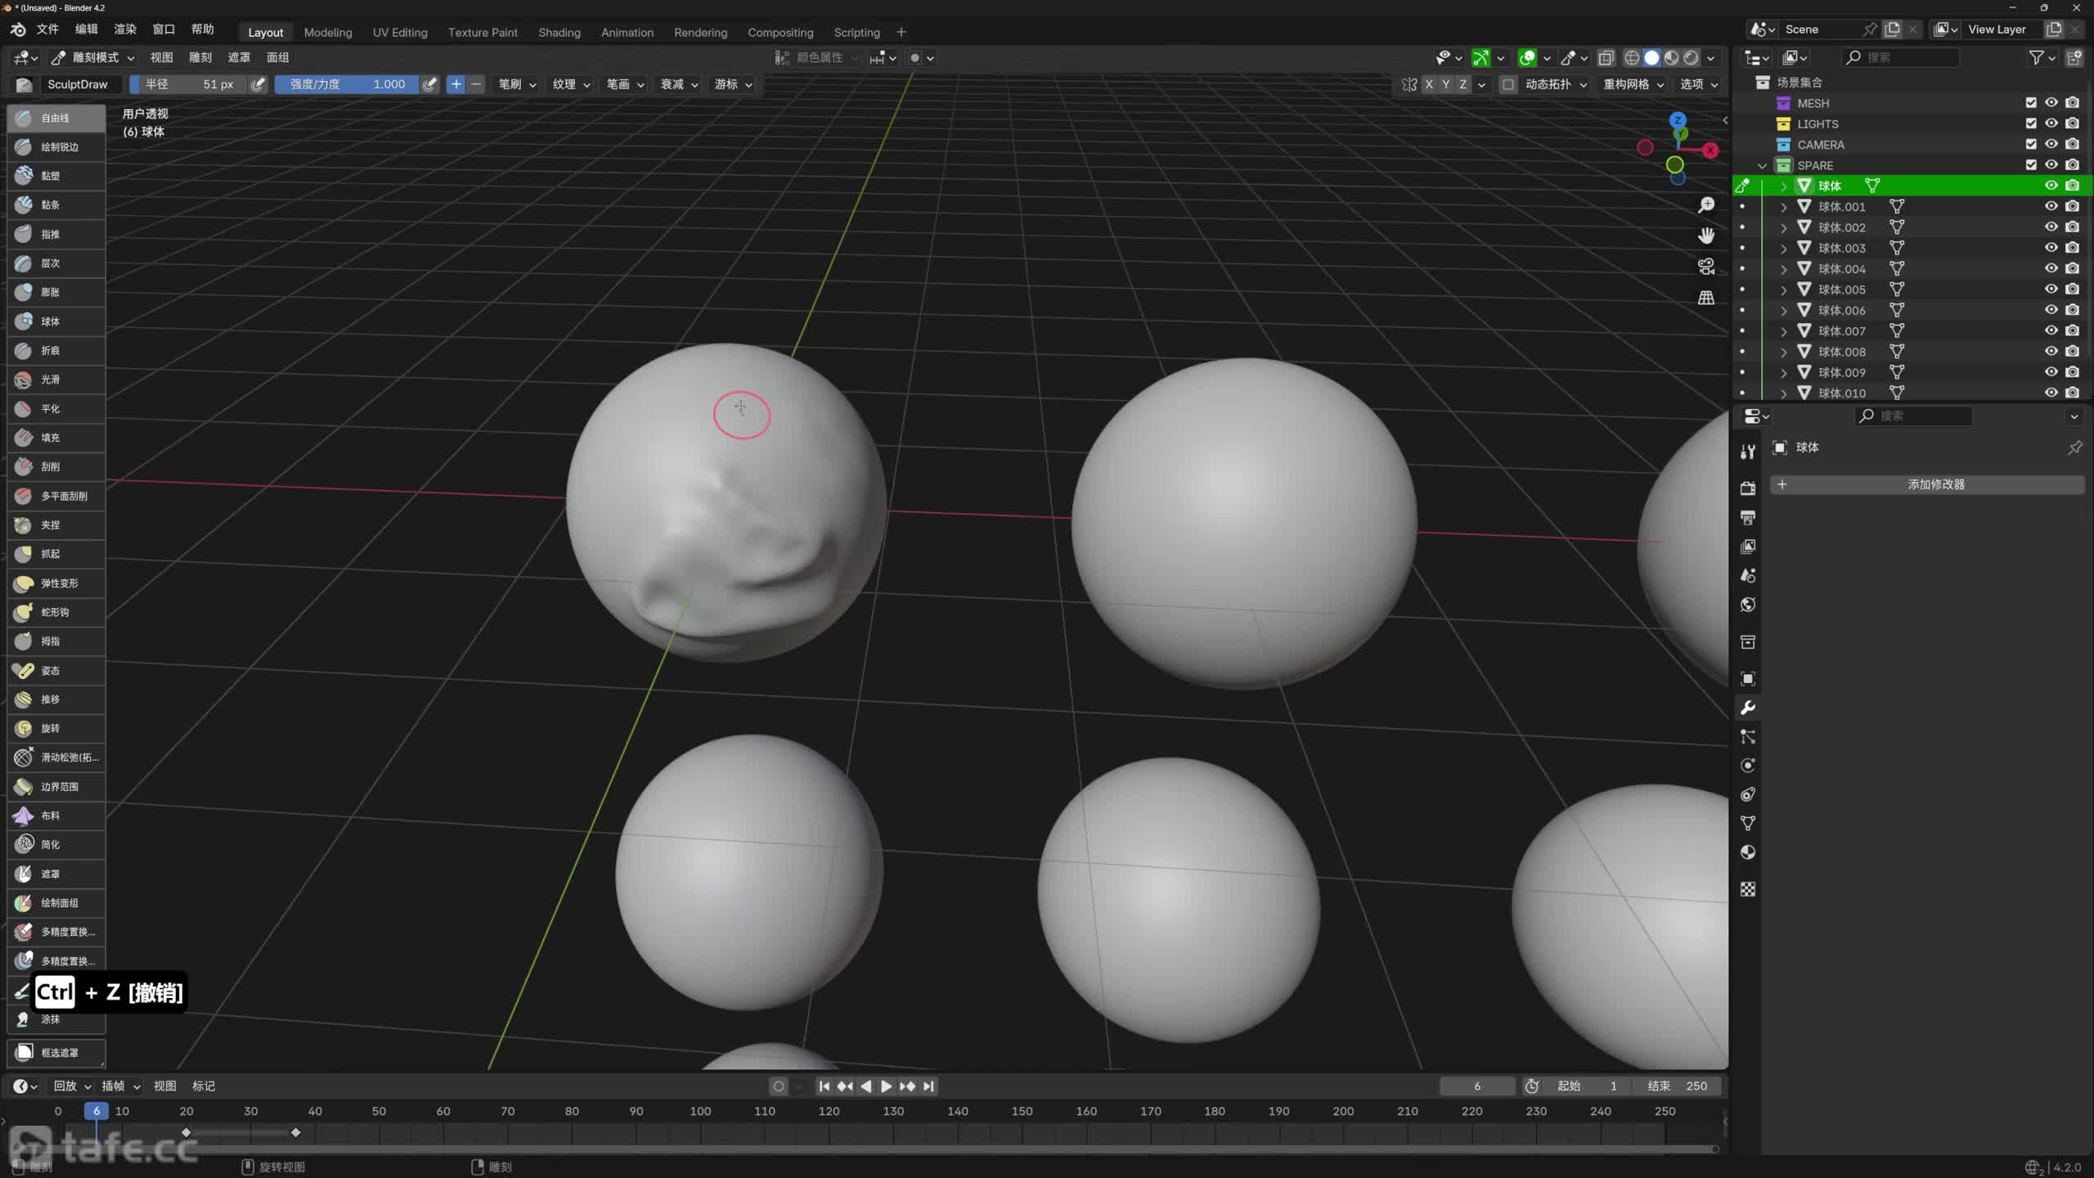Select the 折痕 (Crease) brush
Image resolution: width=2094 pixels, height=1178 pixels.
[x=56, y=350]
